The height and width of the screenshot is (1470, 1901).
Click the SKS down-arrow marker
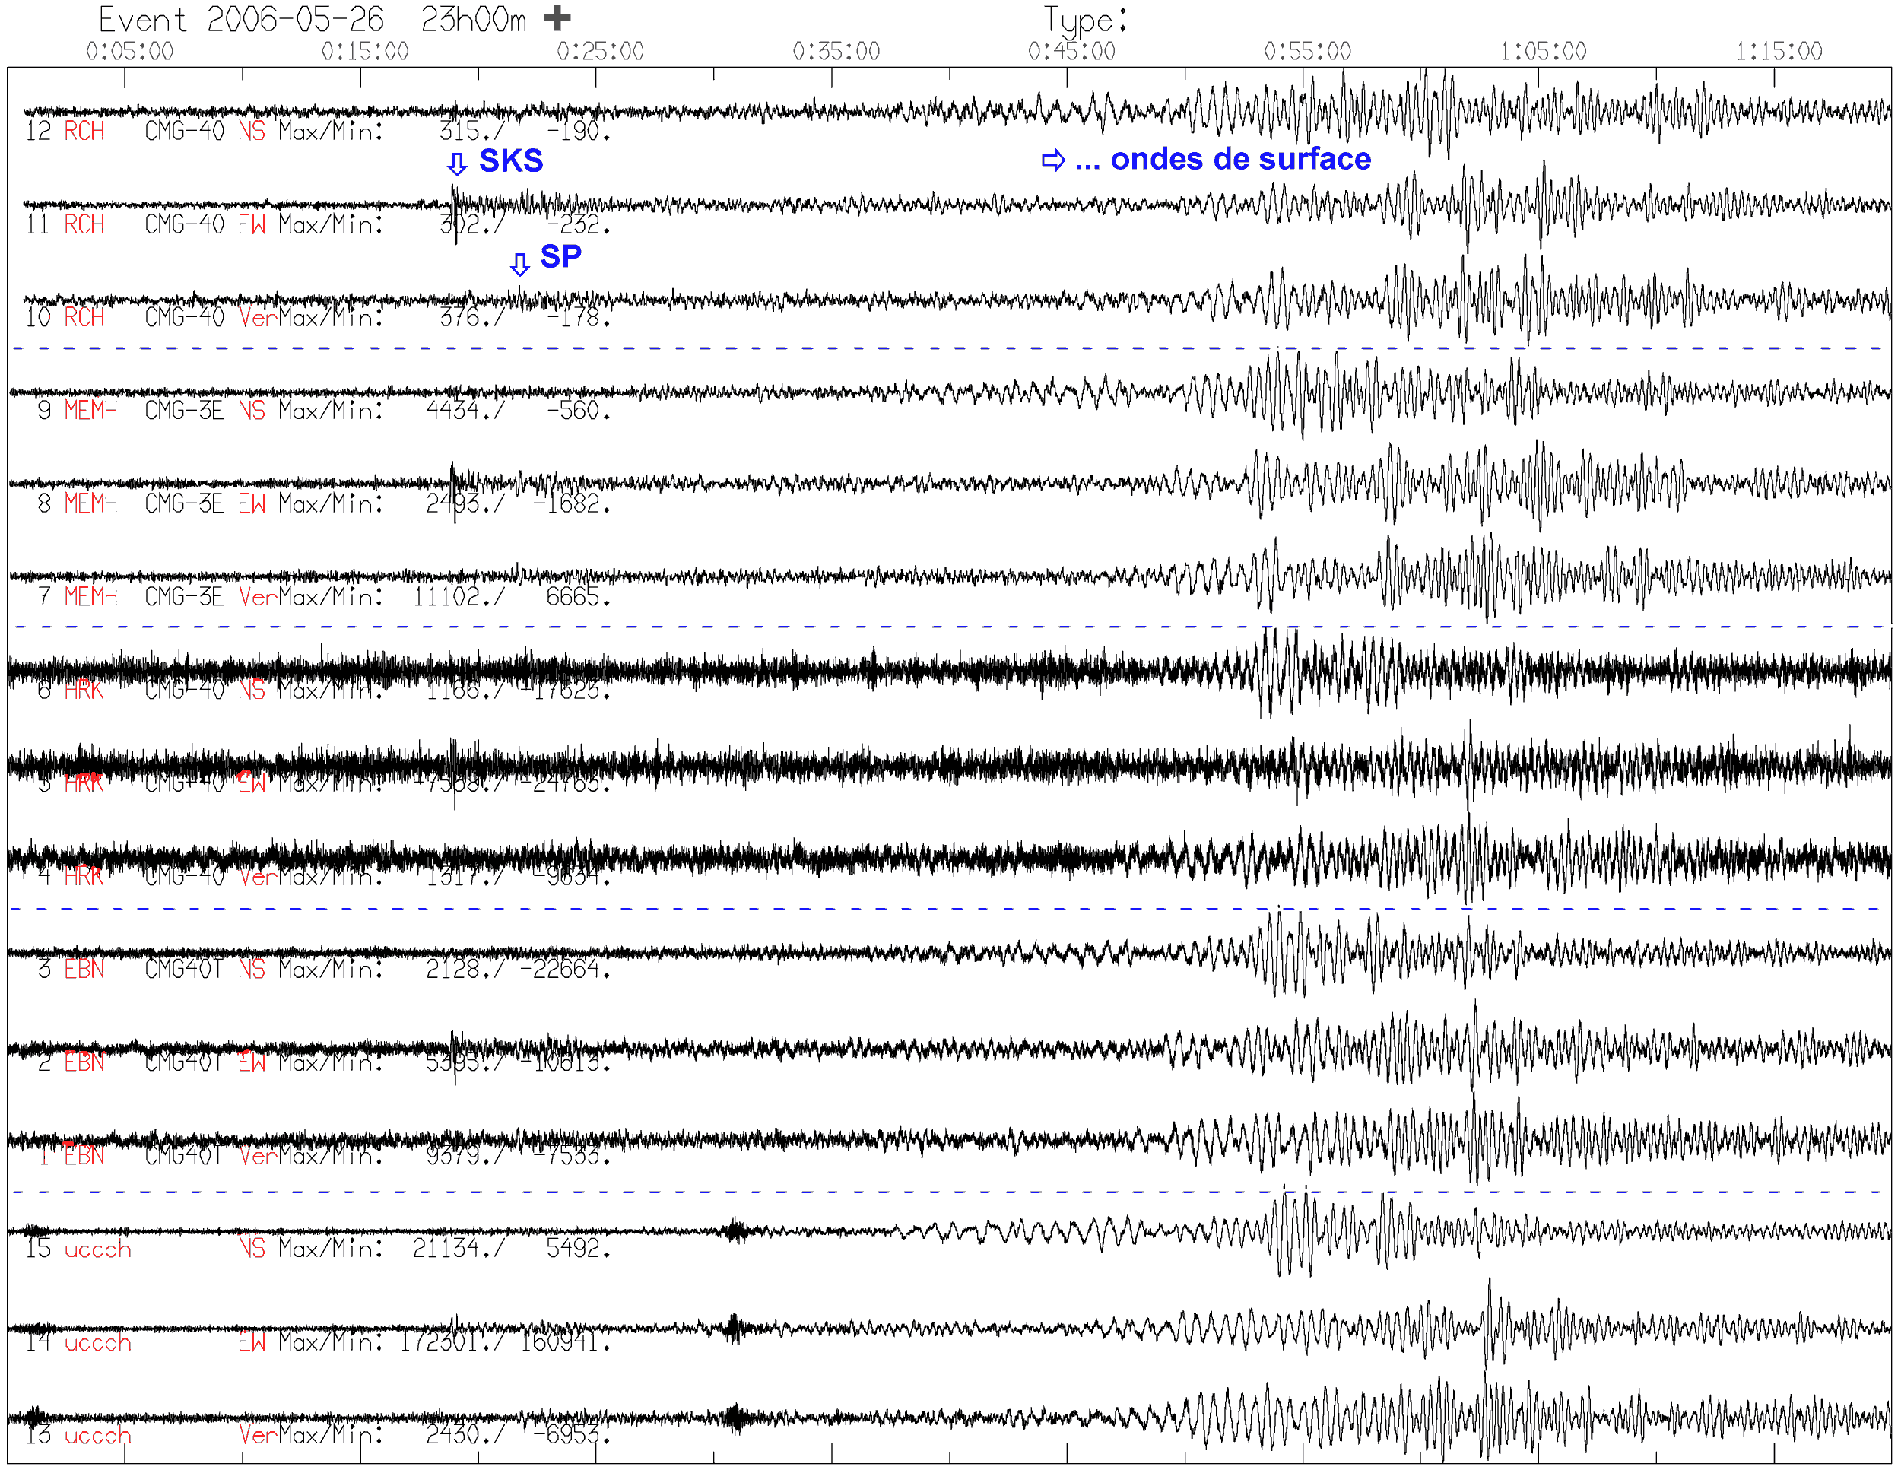pyautogui.click(x=457, y=164)
